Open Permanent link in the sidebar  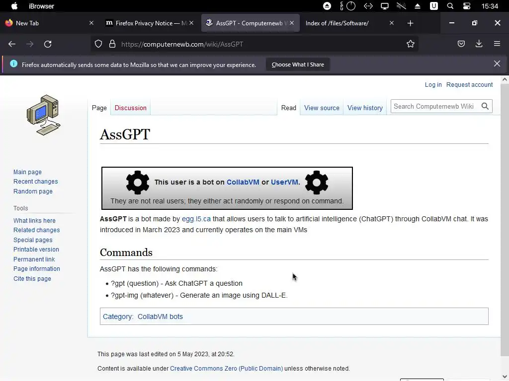click(34, 259)
